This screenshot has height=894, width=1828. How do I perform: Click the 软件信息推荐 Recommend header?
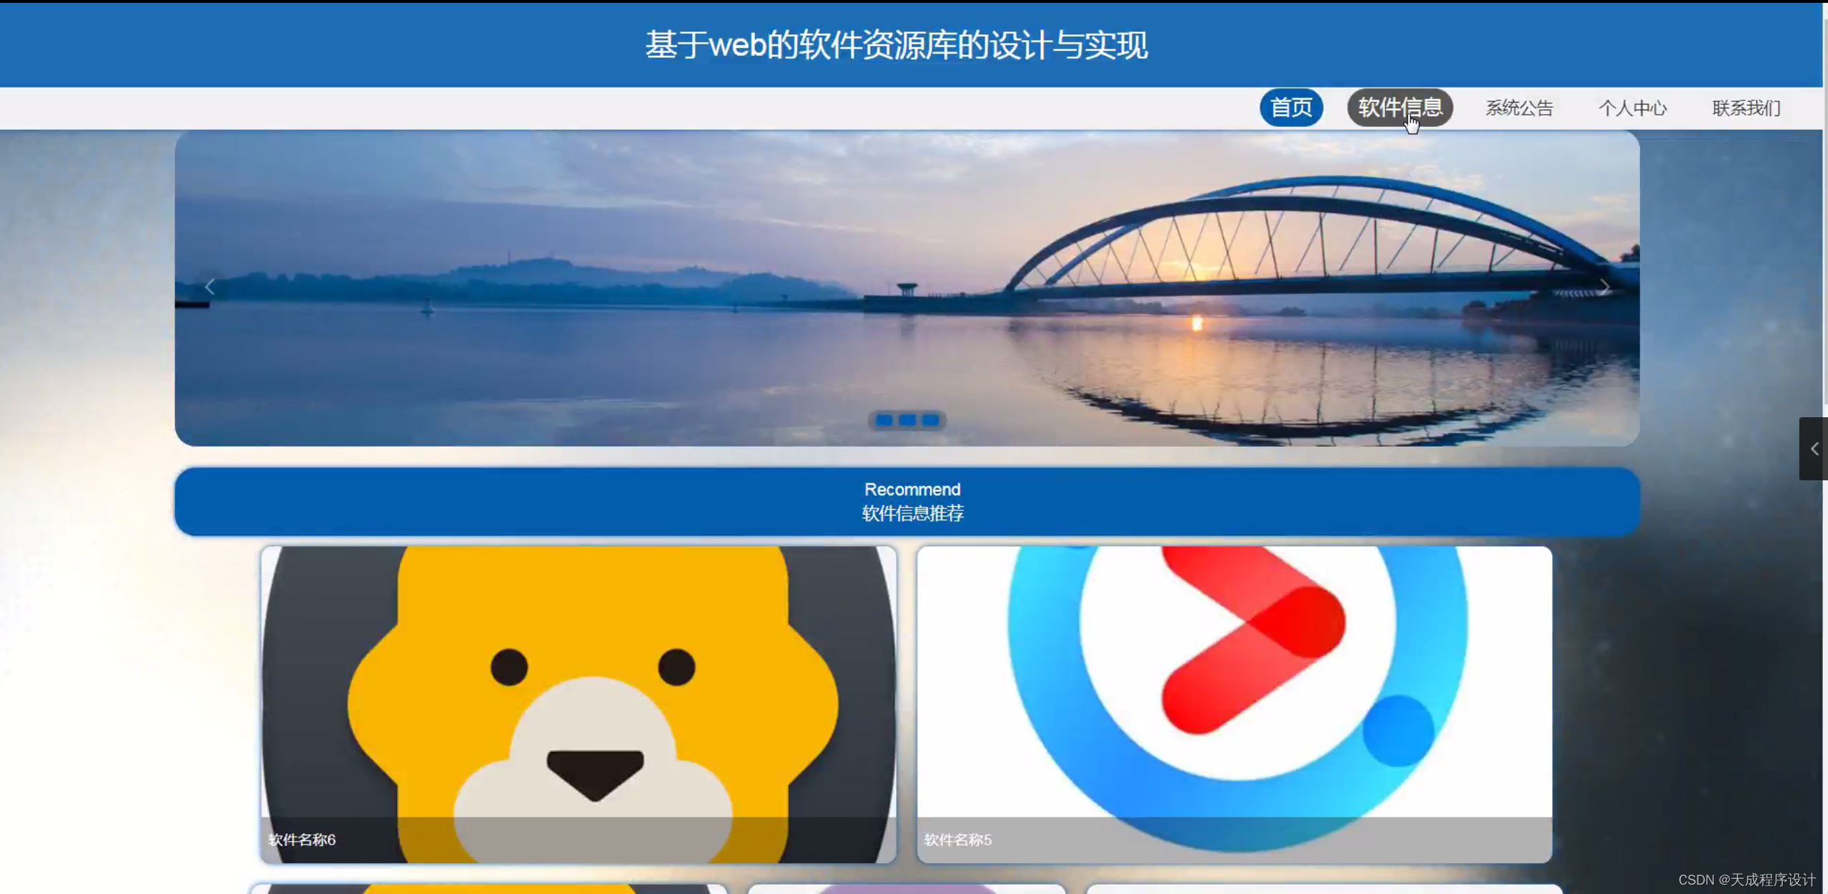tap(907, 501)
